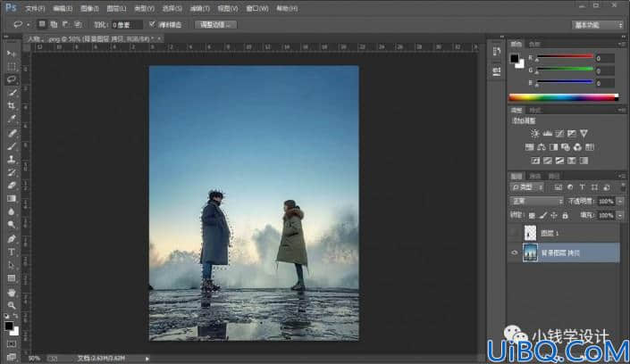Image resolution: width=630 pixels, height=364 pixels.
Task: Select the History Brush tool
Action: pos(12,172)
